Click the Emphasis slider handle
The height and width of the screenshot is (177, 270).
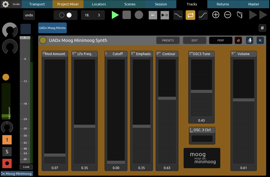point(141,126)
